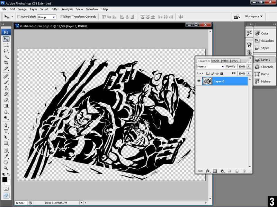Select the Lasso tool
Screen dimensions: 277x207
click(6, 51)
